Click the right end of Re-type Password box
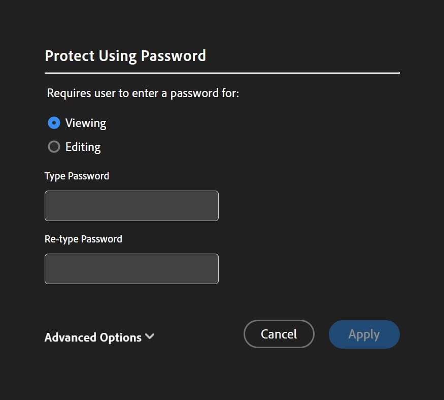444x400 pixels. (x=215, y=269)
